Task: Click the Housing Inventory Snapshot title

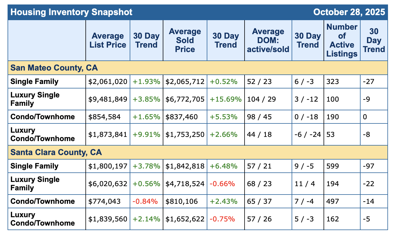Action: pyautogui.click(x=71, y=12)
